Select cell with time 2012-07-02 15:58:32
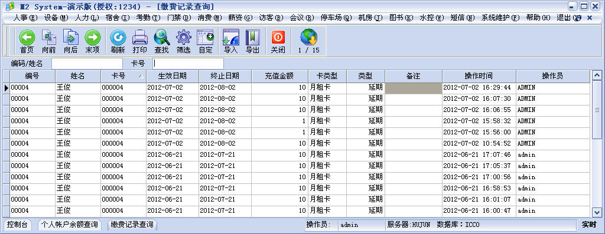Viewport: 605px width, 234px height. click(479, 121)
